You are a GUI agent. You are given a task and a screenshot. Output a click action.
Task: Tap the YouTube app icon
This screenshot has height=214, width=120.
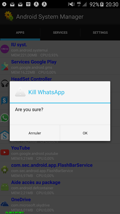5,152
